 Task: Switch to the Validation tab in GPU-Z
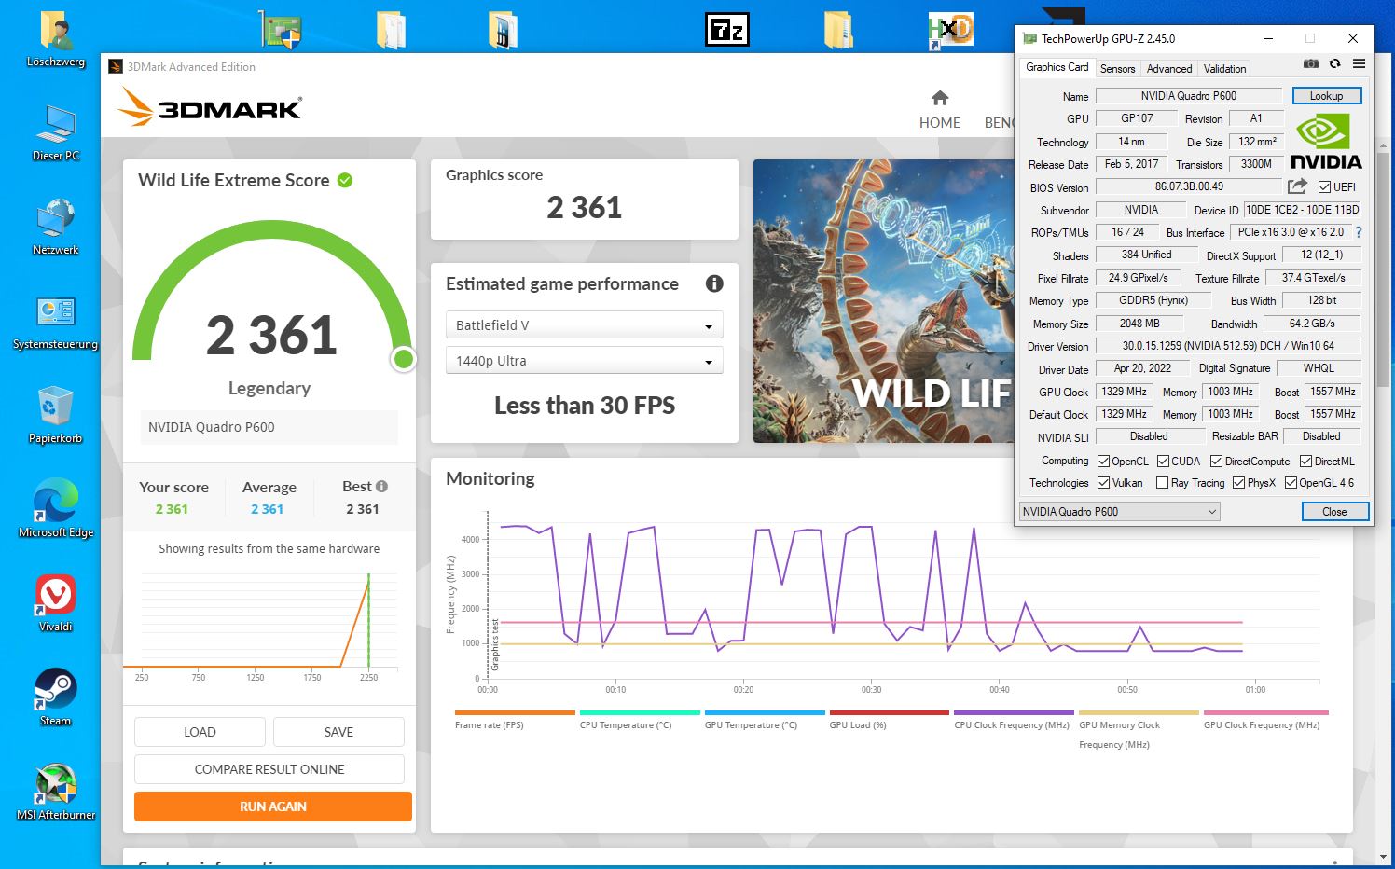[x=1224, y=68]
